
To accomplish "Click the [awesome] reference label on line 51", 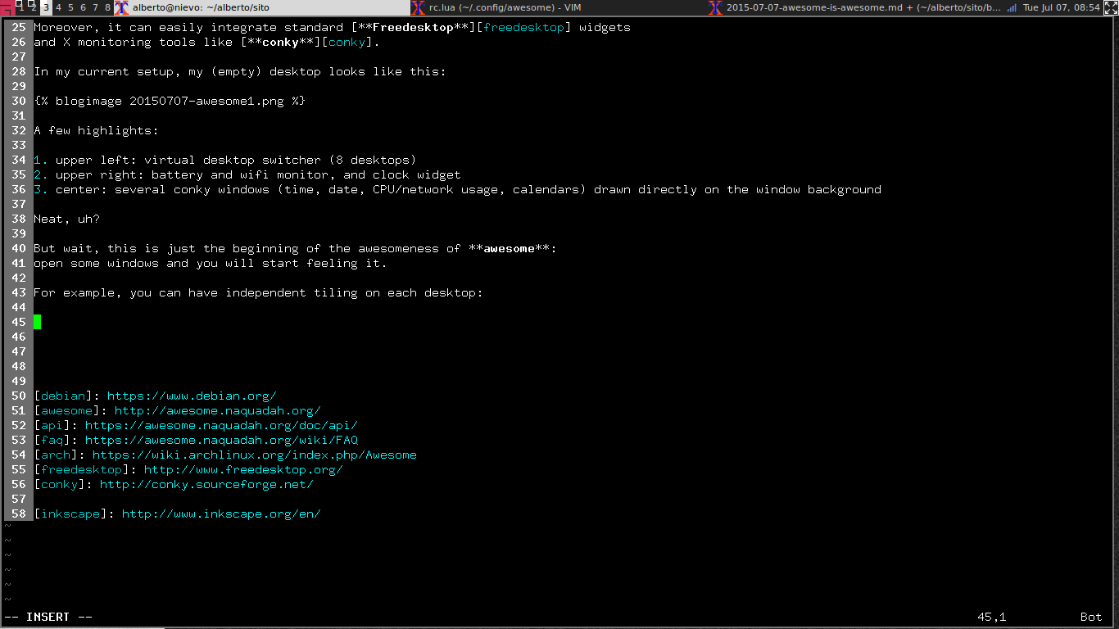I will pos(66,410).
